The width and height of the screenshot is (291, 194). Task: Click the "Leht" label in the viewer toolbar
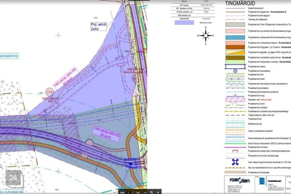pos(122,192)
